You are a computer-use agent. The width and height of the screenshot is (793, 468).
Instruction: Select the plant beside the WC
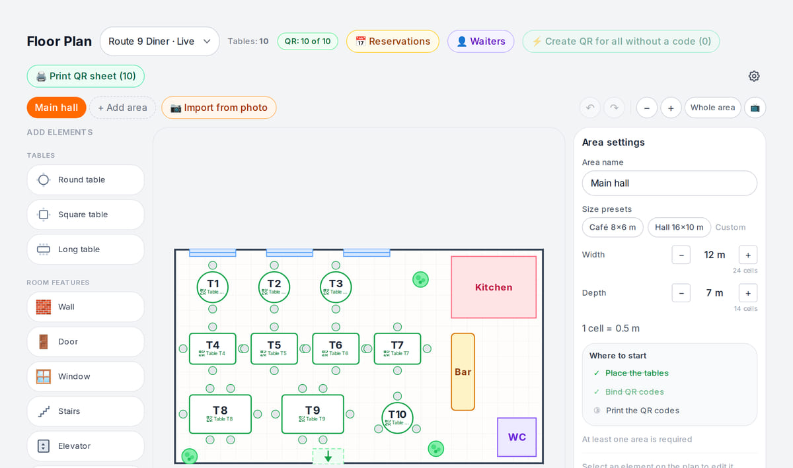pyautogui.click(x=435, y=449)
